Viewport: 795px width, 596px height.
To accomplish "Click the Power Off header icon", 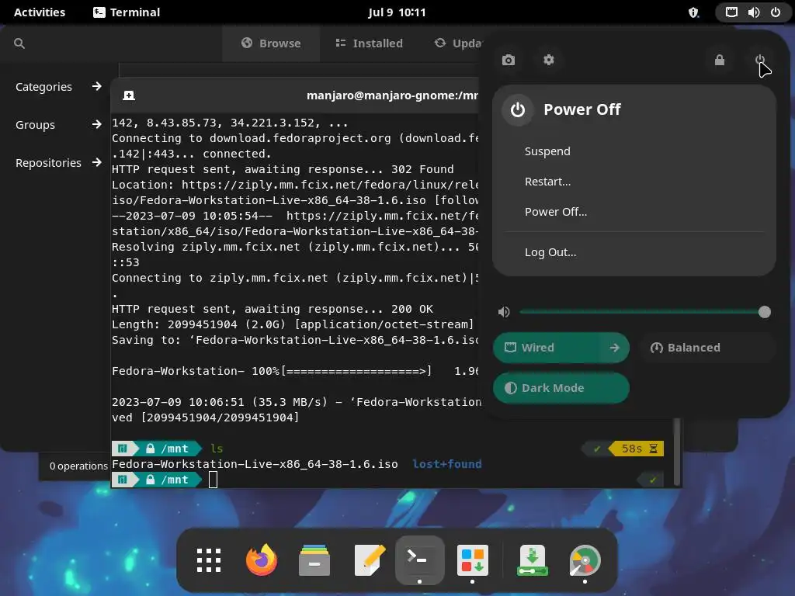I will (518, 109).
